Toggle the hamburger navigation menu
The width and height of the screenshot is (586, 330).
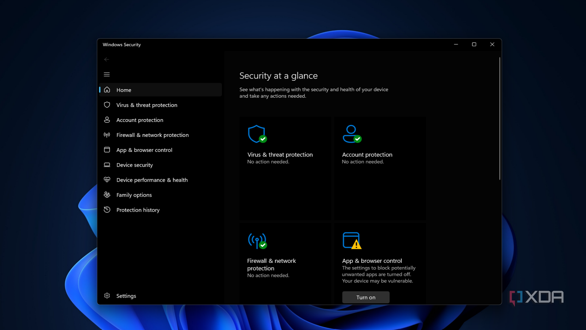[x=107, y=74]
